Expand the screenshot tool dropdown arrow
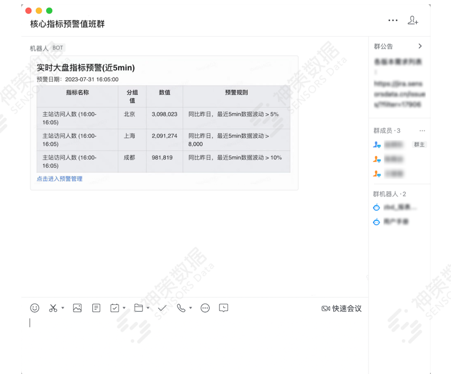The height and width of the screenshot is (374, 451). pyautogui.click(x=62, y=308)
